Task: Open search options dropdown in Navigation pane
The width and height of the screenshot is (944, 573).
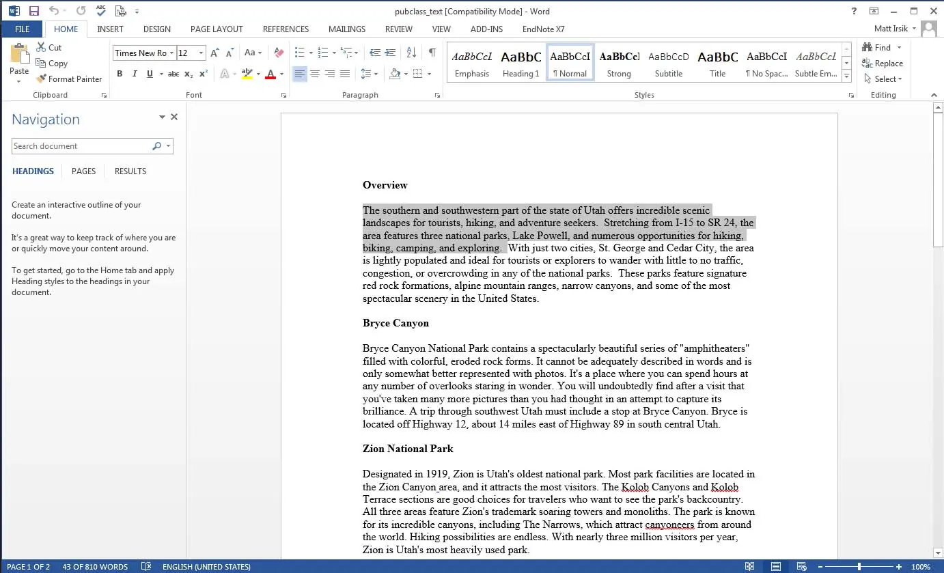Action: pyautogui.click(x=168, y=146)
